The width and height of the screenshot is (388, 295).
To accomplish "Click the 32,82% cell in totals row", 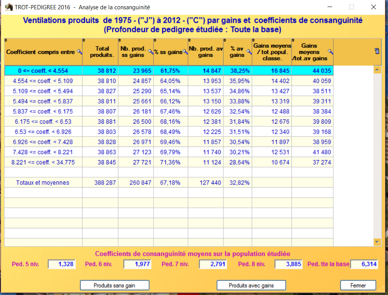I will [x=238, y=183].
